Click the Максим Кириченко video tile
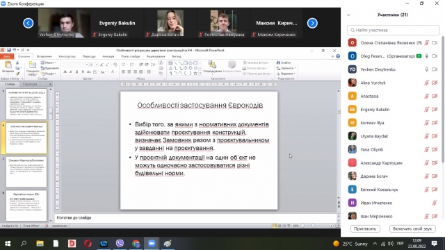The image size is (445, 250). coord(276,23)
